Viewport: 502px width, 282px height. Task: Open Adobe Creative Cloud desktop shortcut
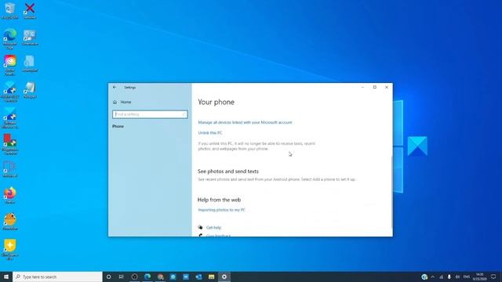click(9, 65)
